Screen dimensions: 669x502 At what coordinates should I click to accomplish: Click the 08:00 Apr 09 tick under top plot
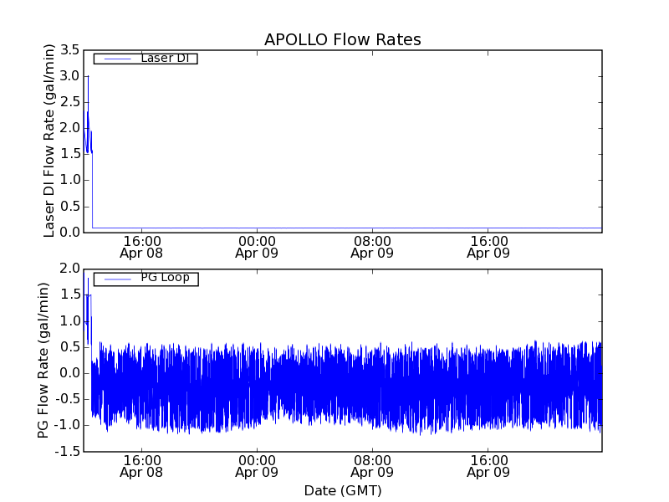pyautogui.click(x=372, y=246)
